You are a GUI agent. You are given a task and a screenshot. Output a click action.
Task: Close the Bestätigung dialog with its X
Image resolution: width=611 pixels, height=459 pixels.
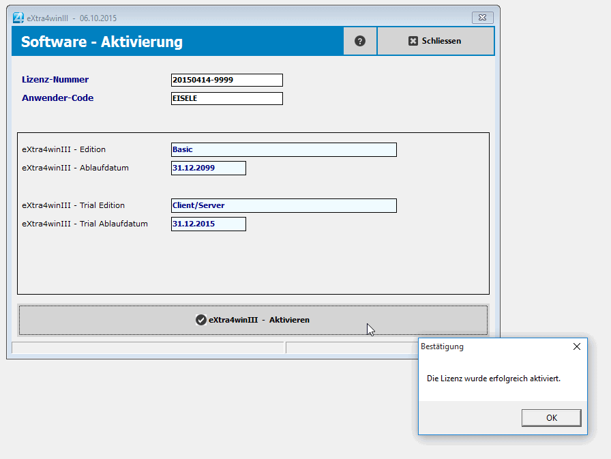[577, 346]
